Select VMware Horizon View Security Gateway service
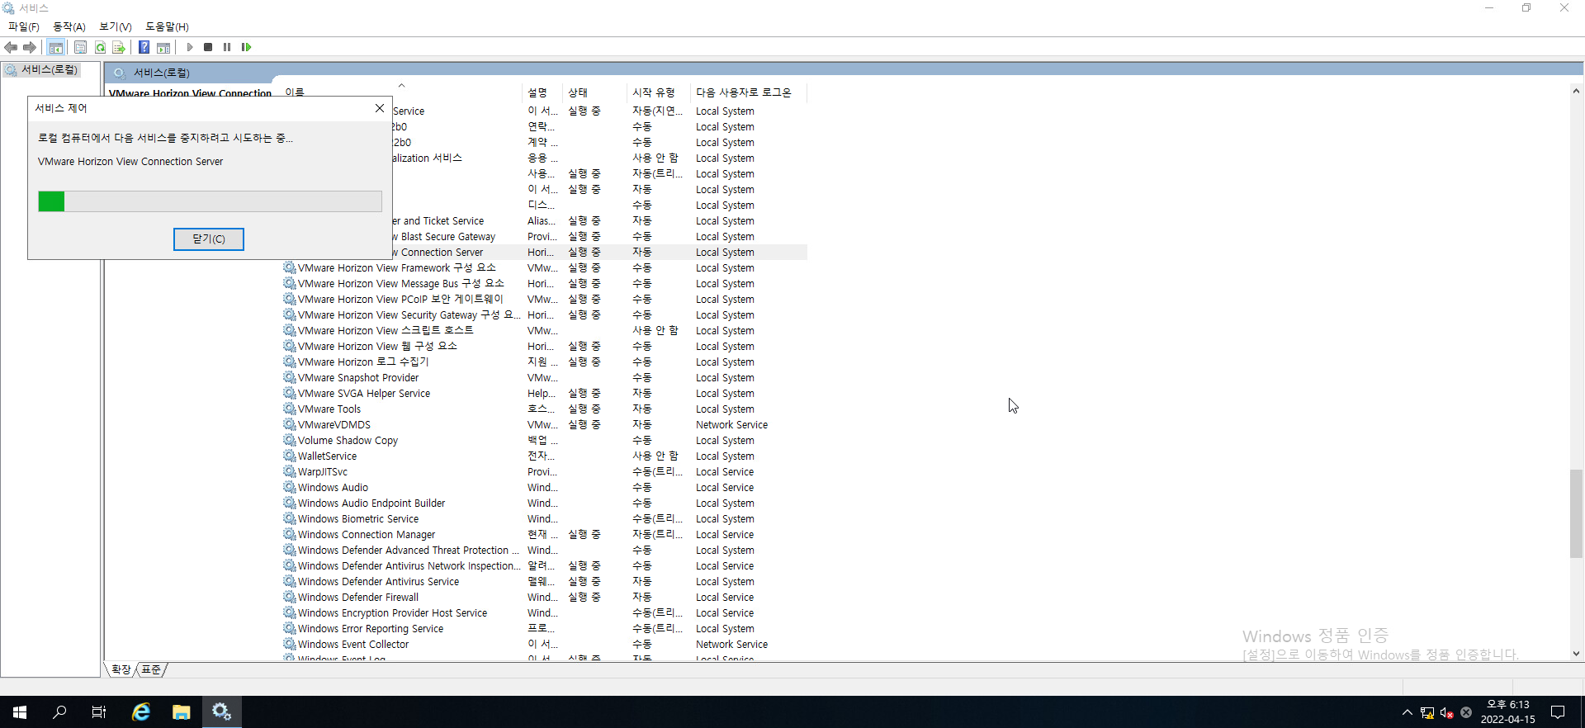This screenshot has height=728, width=1585. tap(545, 315)
